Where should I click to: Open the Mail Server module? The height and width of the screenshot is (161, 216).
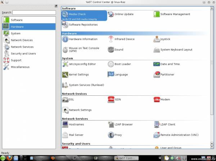pos(73,135)
